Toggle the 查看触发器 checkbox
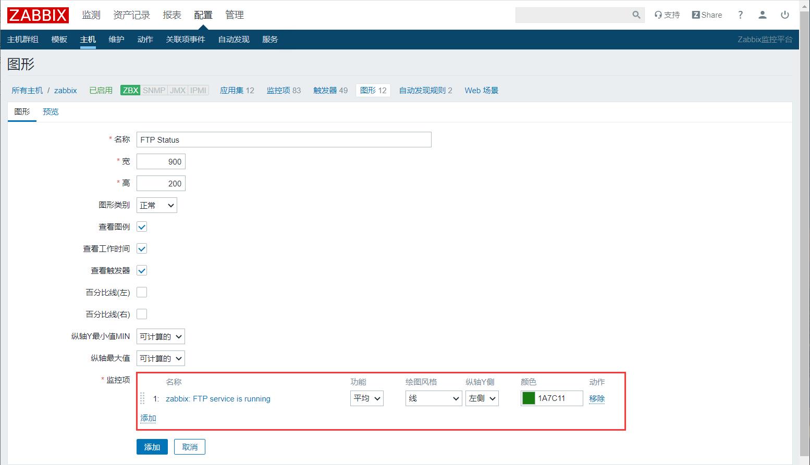The width and height of the screenshot is (810, 465). [x=142, y=270]
